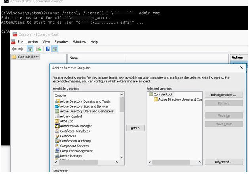Image resolution: width=249 pixels, height=174 pixels.
Task: Open the View menu
Action: pos(46,42)
